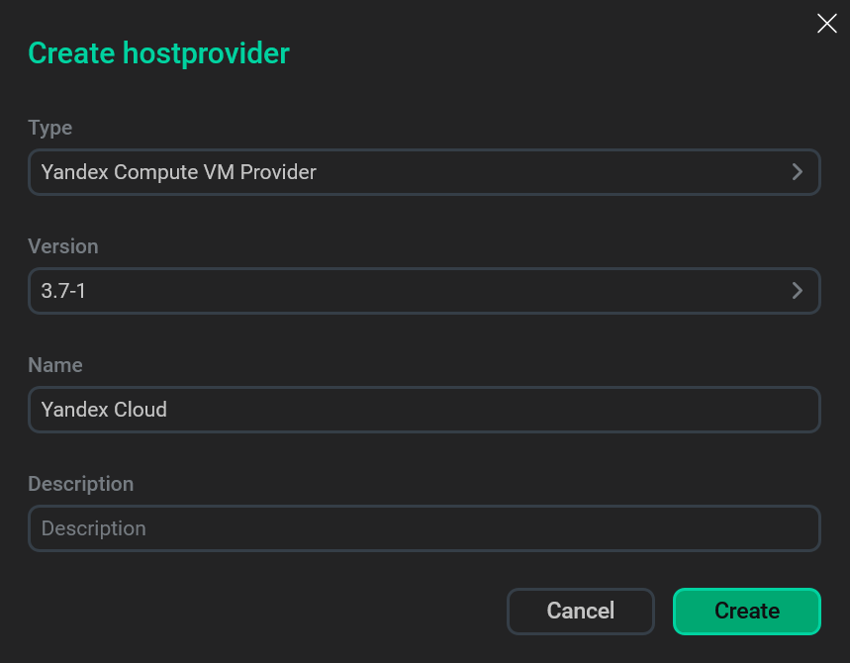Click the Description placeholder text
This screenshot has width=850, height=663.
[x=94, y=528]
